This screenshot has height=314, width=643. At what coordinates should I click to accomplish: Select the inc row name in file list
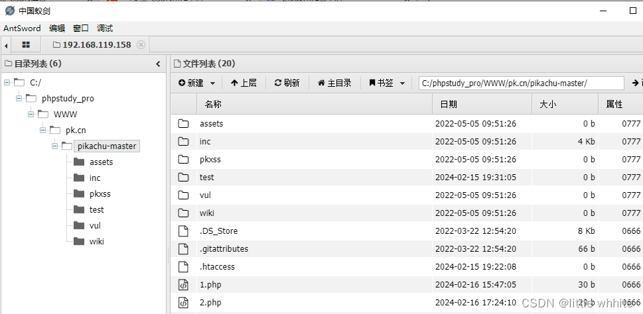point(205,142)
